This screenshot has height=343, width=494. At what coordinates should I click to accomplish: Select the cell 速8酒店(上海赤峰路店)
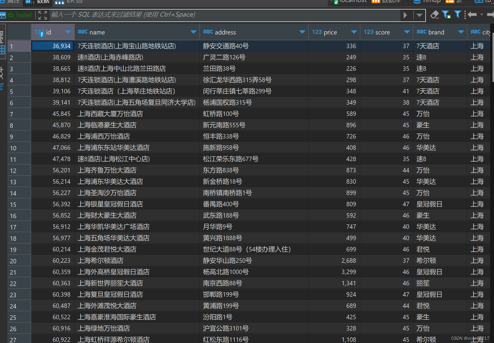point(137,57)
